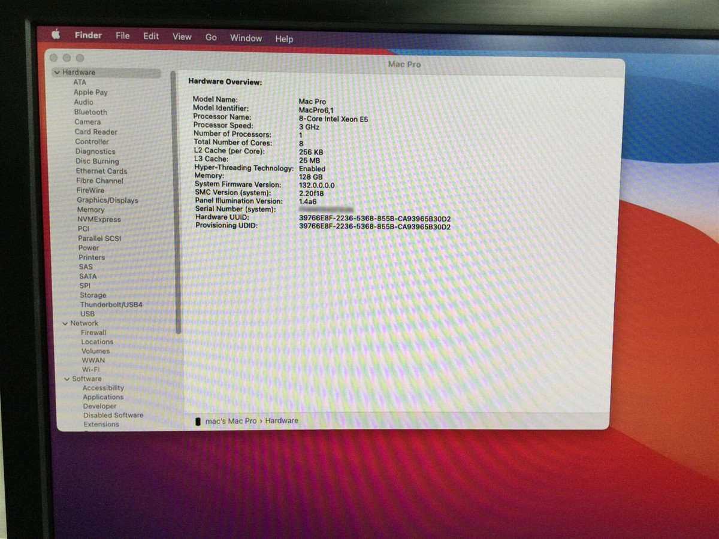Select NVMExpress in the sidebar
This screenshot has width=719, height=539.
[99, 219]
